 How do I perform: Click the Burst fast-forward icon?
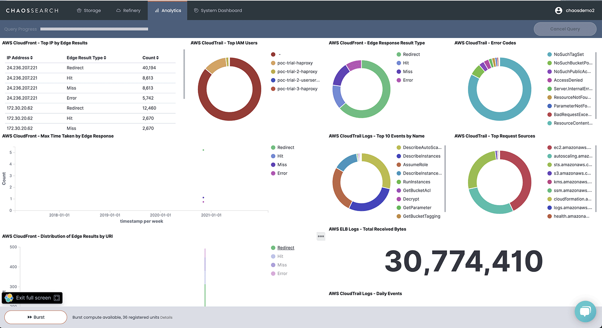pyautogui.click(x=30, y=317)
